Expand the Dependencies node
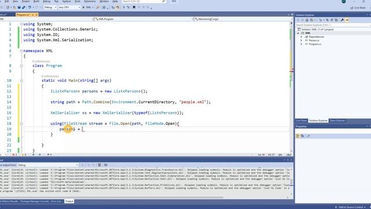371x209 pixels. (x=301, y=37)
